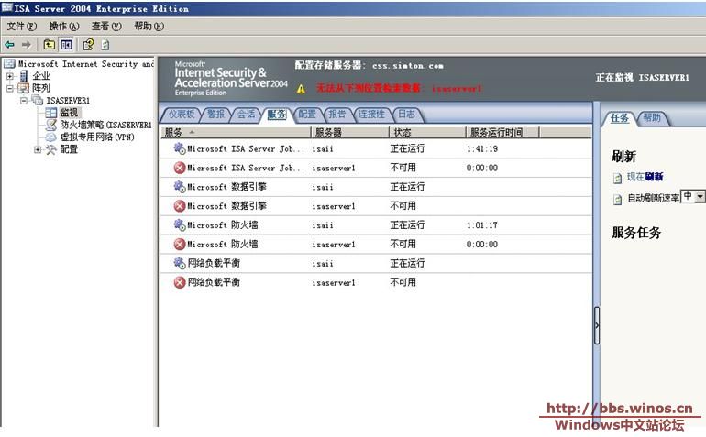The width and height of the screenshot is (706, 437).
Task: Click the running Microsoft 防火墙 service icon on isaii
Action: tap(180, 225)
